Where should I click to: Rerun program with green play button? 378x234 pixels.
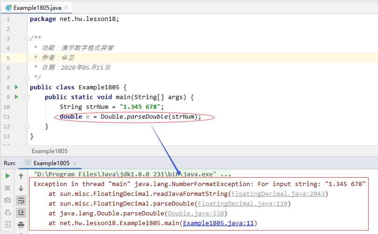point(7,176)
